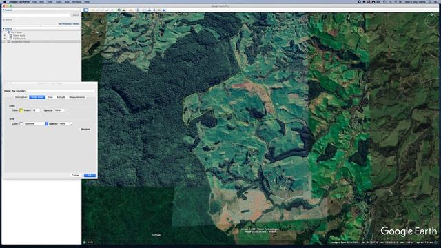This screenshot has width=441, height=248.
Task: Click the Area opacity stepper arrows
Action: (71, 124)
